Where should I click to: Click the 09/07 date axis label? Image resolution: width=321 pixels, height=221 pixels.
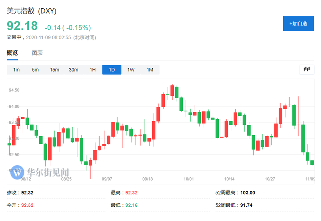[107, 179]
